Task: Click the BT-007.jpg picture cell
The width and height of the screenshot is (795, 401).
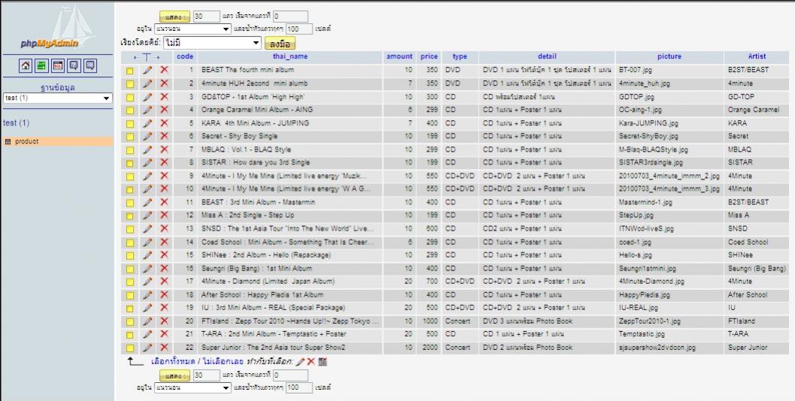Action: [634, 70]
